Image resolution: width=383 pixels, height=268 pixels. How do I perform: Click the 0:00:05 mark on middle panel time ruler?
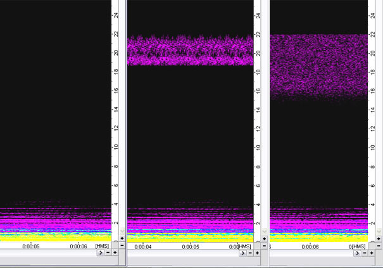pos(191,246)
